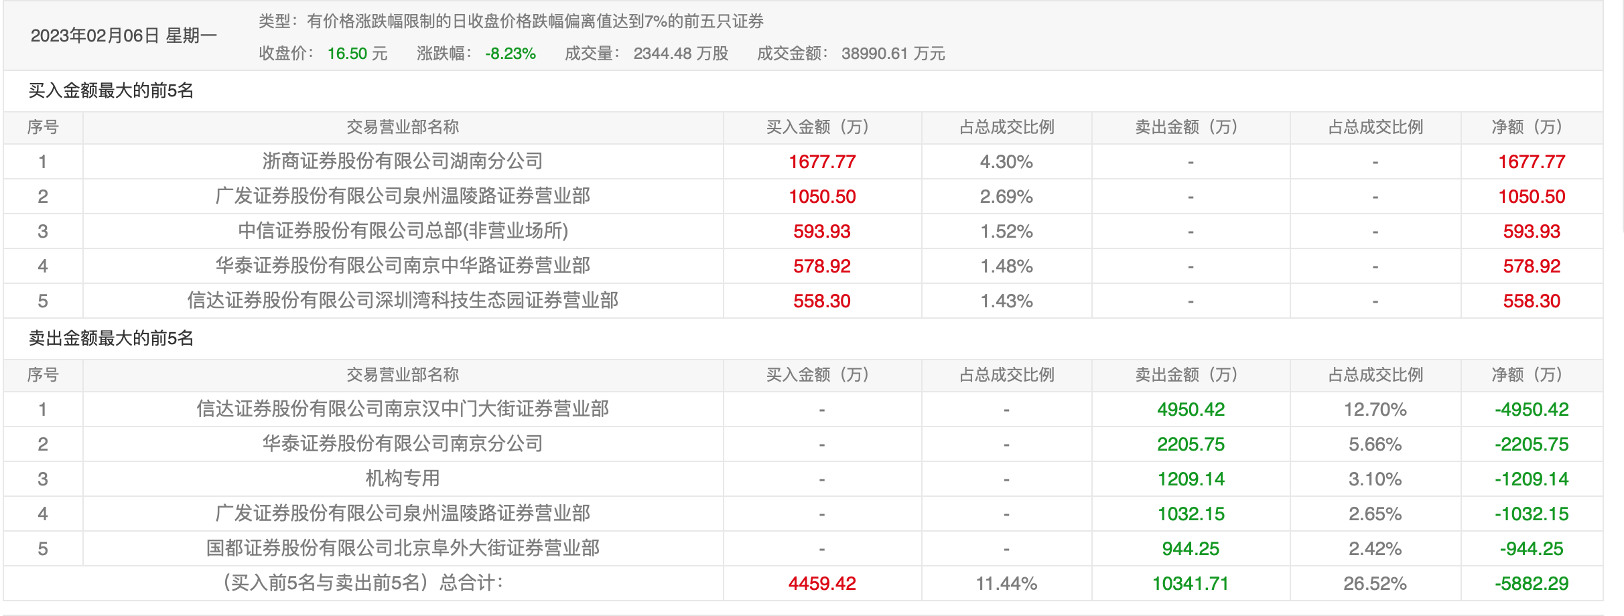The image size is (1624, 616).
Task: Click the 卖出金额最大的前5名 section heading
Action: point(111,338)
